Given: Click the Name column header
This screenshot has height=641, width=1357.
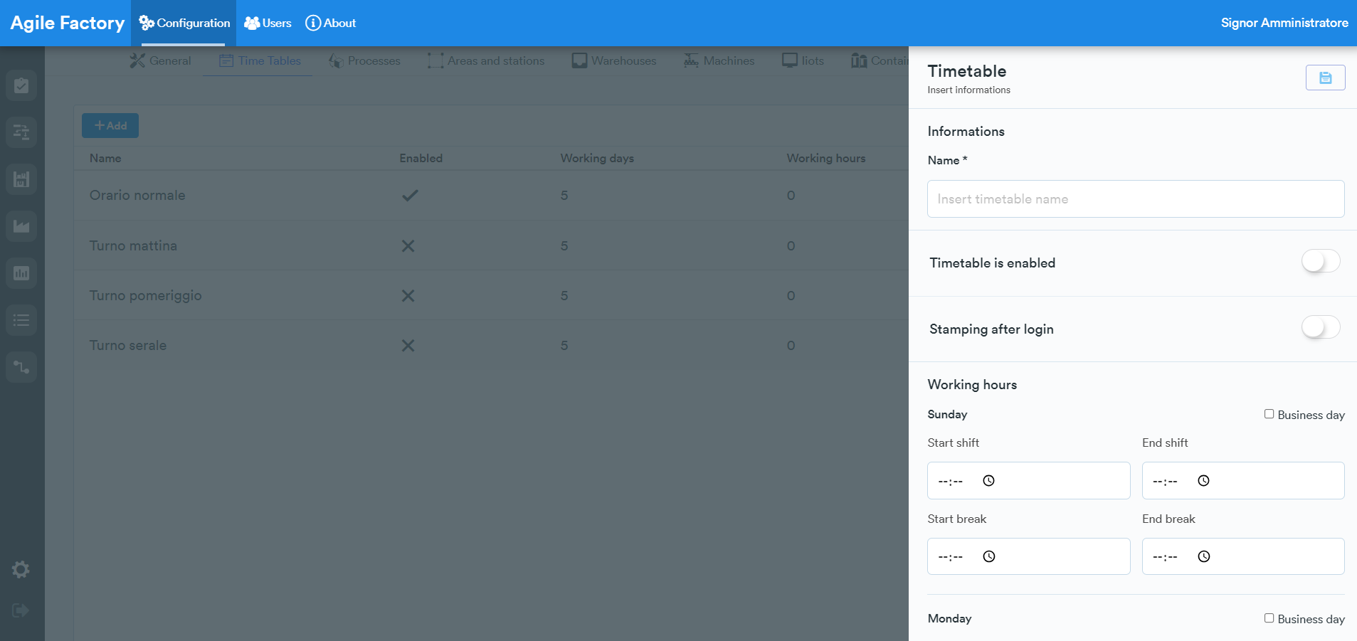Looking at the screenshot, I should 105,158.
